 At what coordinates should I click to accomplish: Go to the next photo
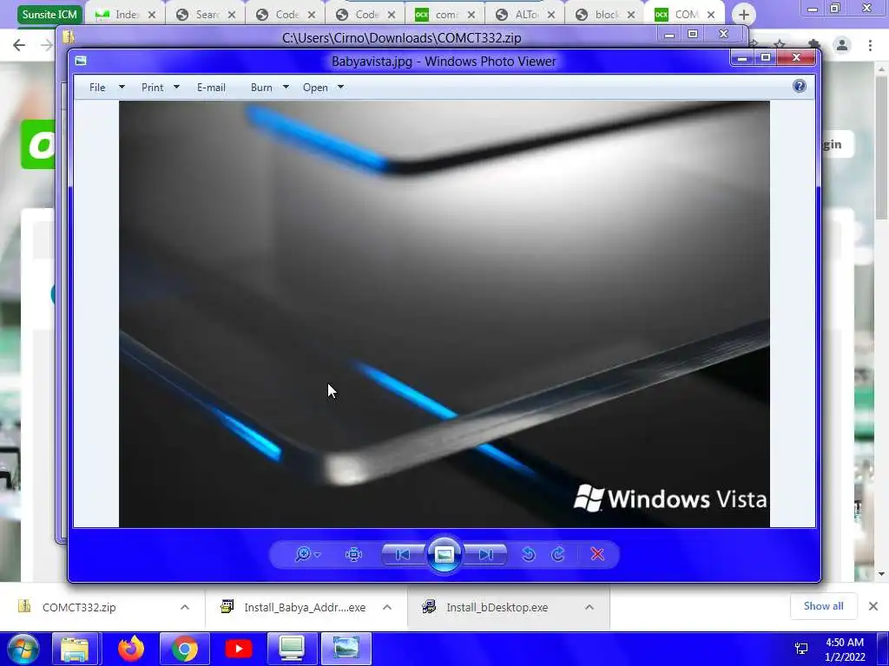tap(485, 554)
